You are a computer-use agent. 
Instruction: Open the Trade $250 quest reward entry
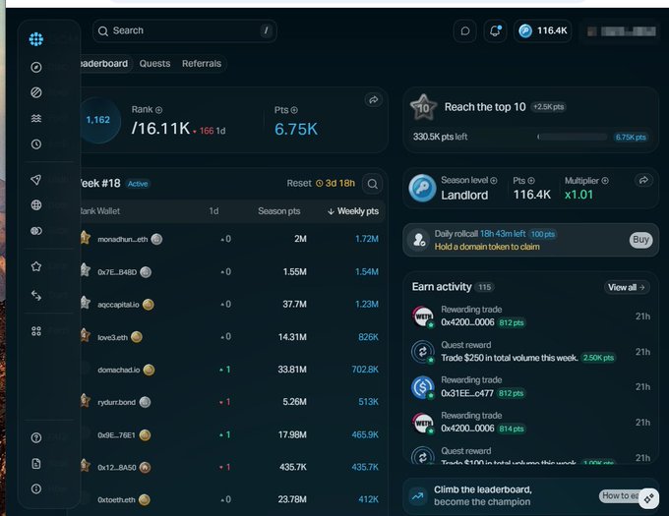(530, 352)
